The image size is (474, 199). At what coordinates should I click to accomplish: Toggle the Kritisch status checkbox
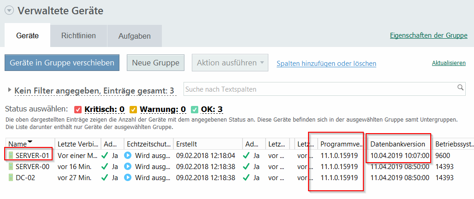click(x=78, y=109)
